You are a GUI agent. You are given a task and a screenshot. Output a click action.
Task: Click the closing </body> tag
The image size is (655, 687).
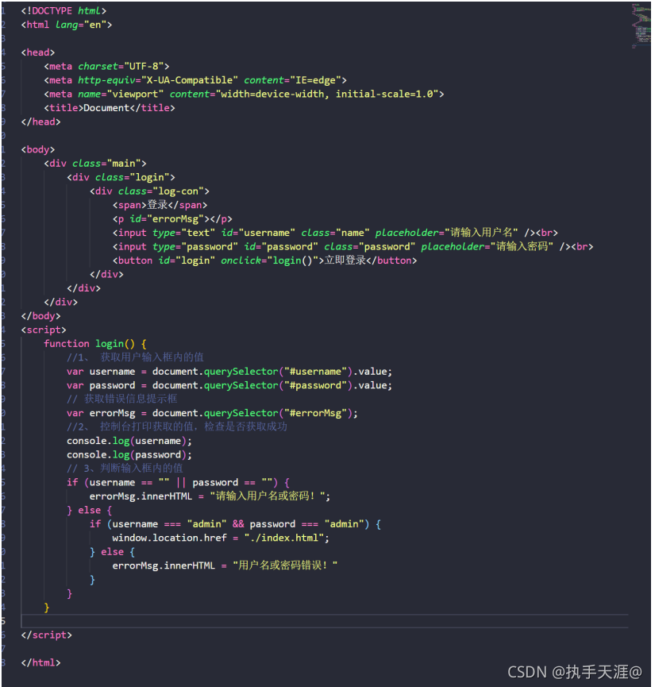pyautogui.click(x=40, y=316)
